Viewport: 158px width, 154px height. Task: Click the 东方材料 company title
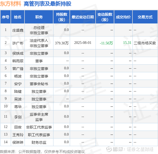click(x=11, y=4)
